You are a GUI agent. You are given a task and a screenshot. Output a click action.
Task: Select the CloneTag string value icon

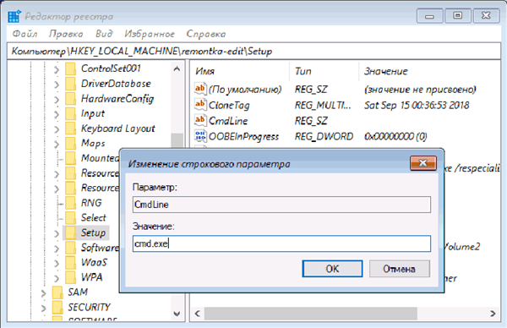point(200,105)
